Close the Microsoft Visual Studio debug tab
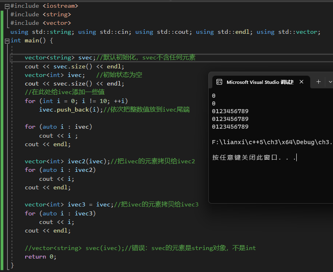This screenshot has width=333, height=272. click(301, 82)
